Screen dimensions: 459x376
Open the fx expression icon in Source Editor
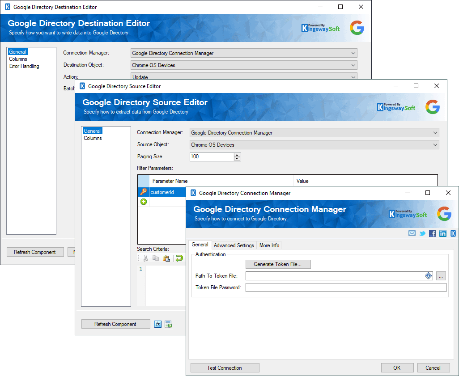coord(158,324)
